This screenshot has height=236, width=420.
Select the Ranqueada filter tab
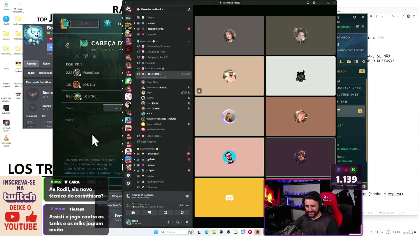[x=46, y=73]
